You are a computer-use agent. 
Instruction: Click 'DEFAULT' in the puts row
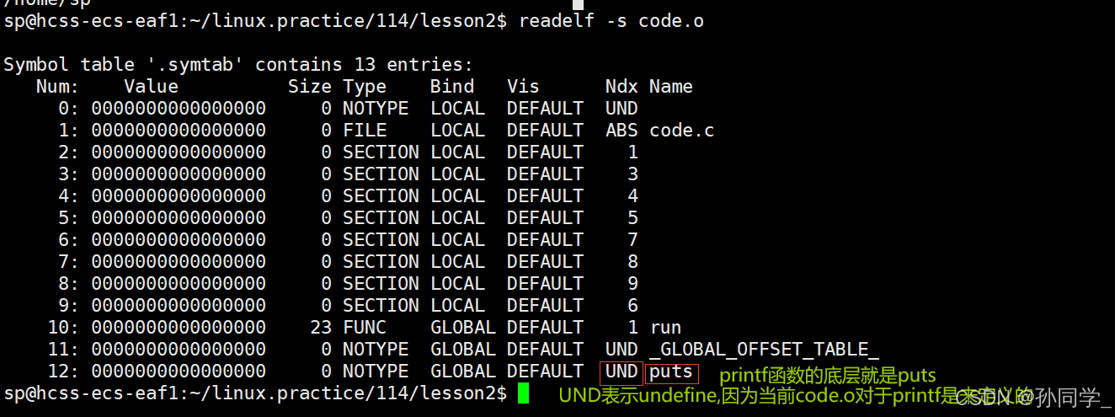(x=545, y=372)
